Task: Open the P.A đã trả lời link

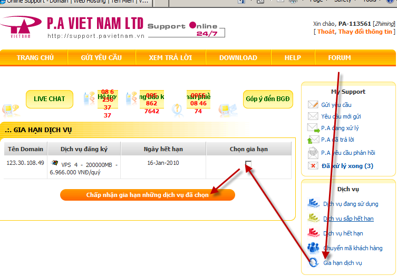Action: (337, 140)
